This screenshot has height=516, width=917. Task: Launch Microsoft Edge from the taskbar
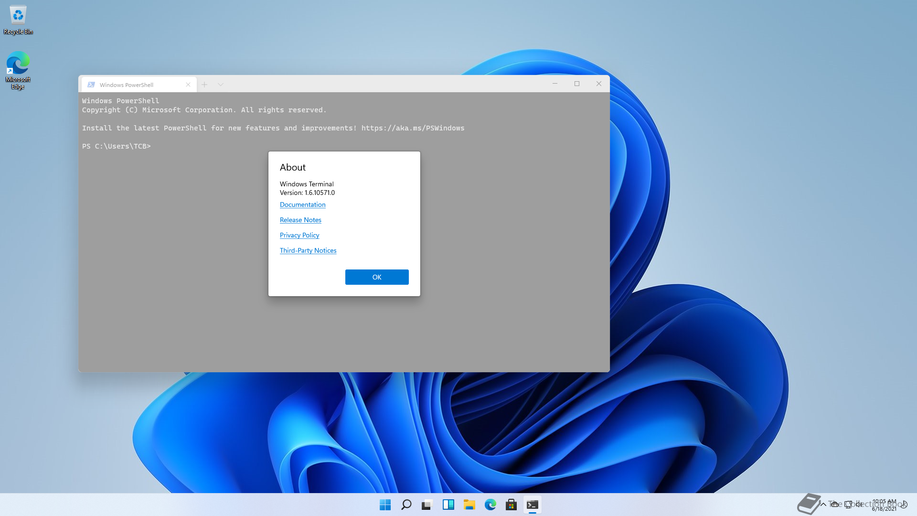coord(490,505)
